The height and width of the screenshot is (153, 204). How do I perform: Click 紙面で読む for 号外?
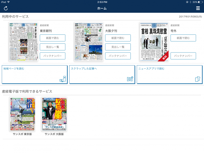point(183,38)
